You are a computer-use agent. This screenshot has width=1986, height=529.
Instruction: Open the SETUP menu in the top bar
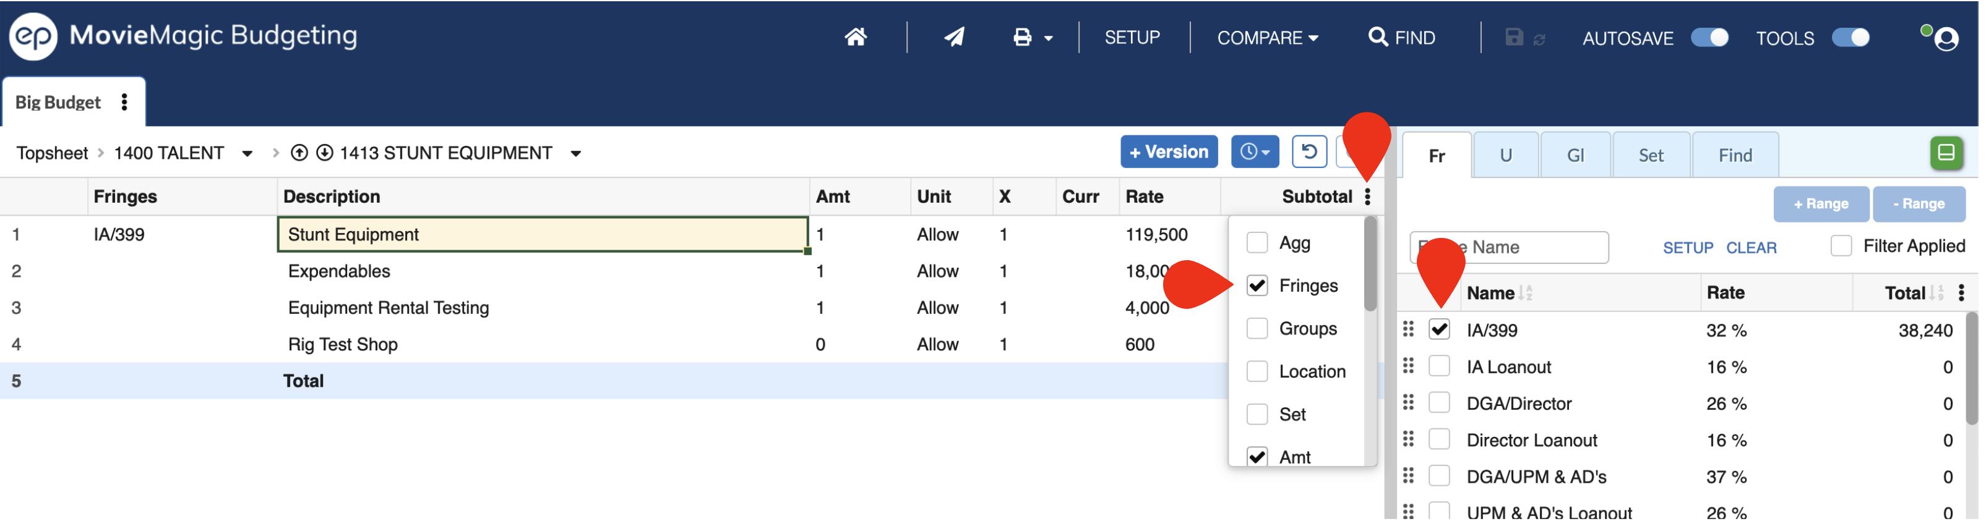1132,38
